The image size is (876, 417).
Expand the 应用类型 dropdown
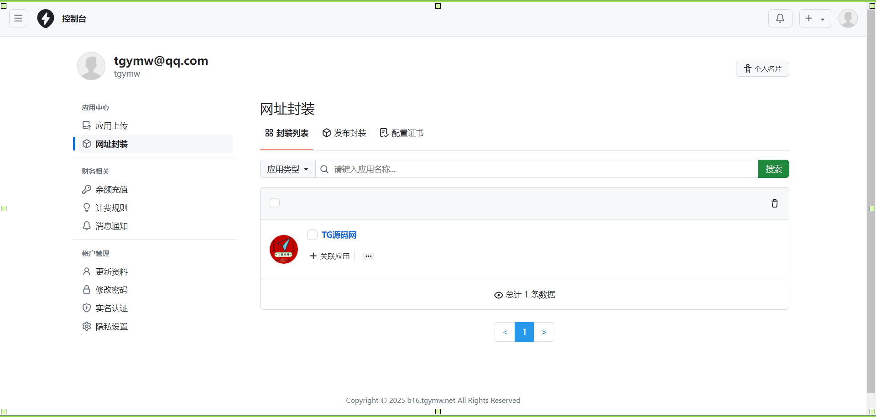pyautogui.click(x=288, y=169)
